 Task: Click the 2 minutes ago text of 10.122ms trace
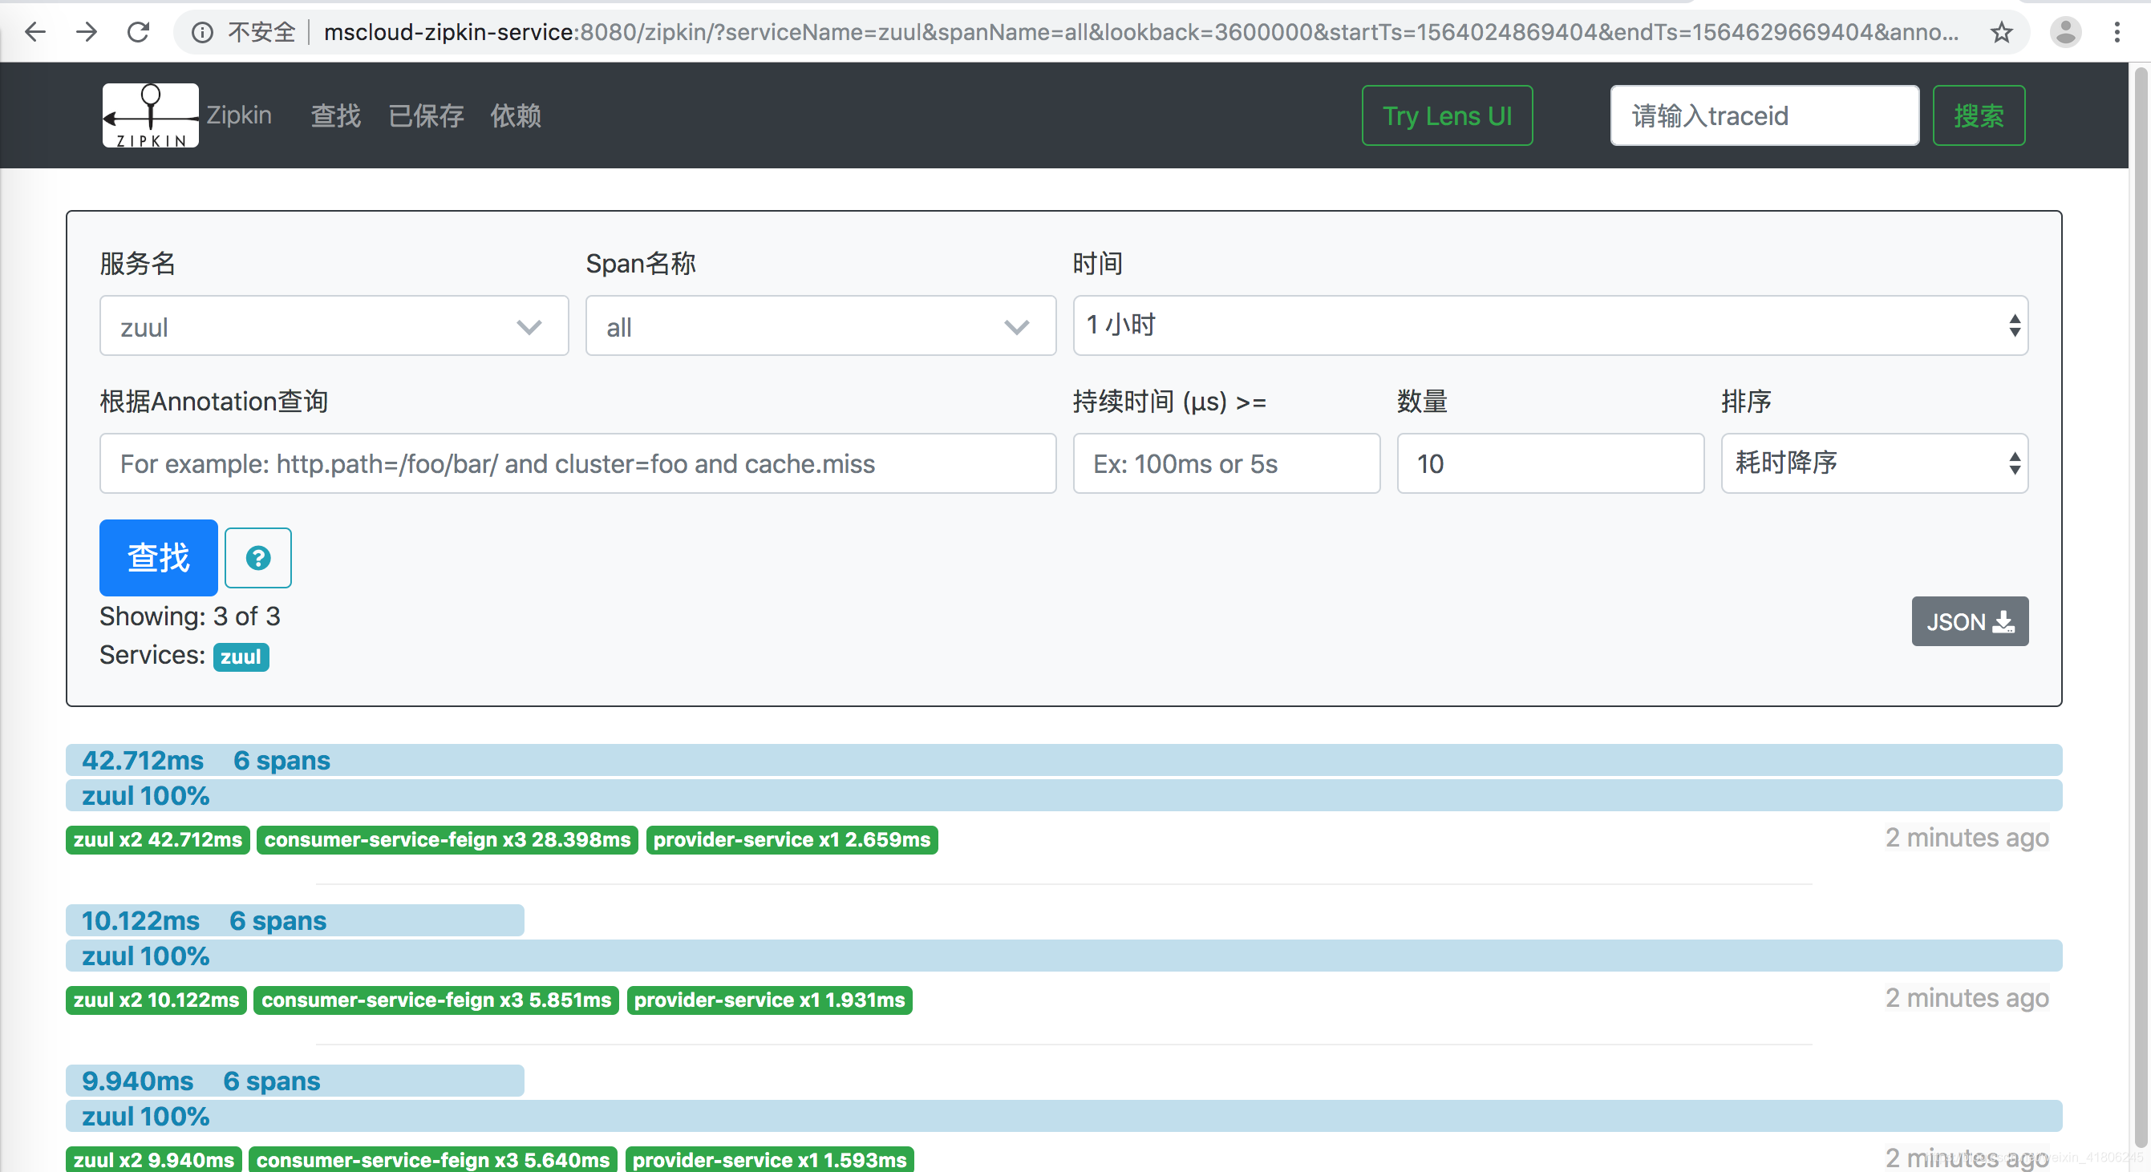[1967, 997]
